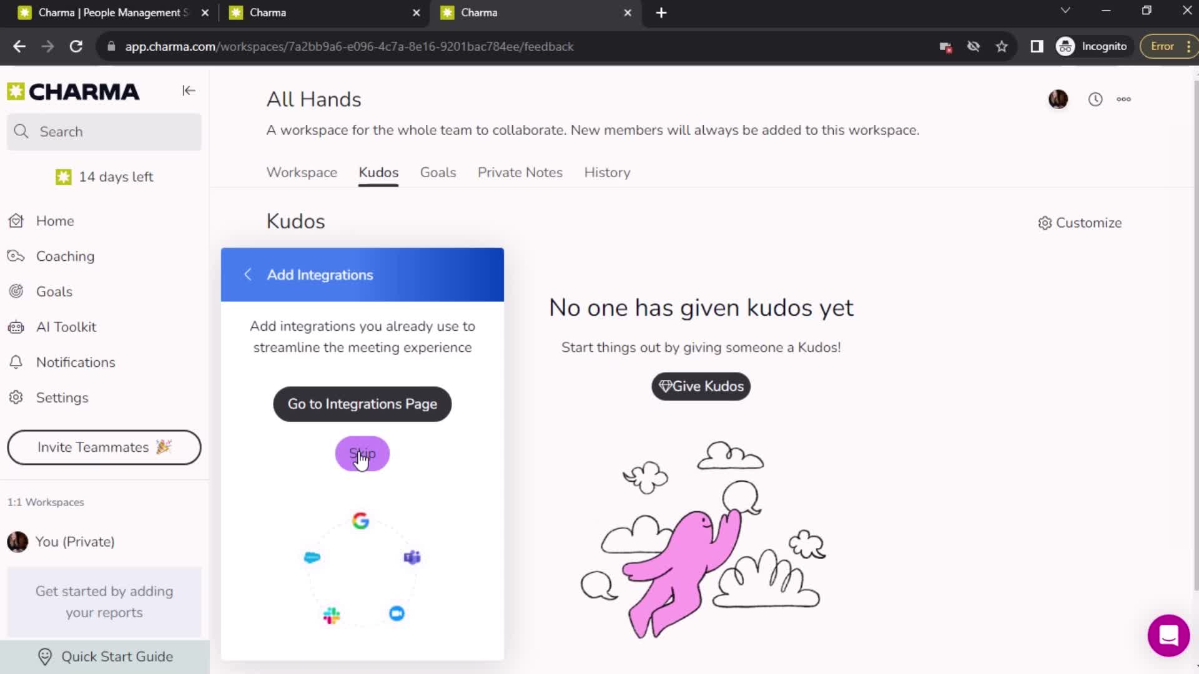Click the Private Notes tab
This screenshot has height=674, width=1199.
pos(520,172)
